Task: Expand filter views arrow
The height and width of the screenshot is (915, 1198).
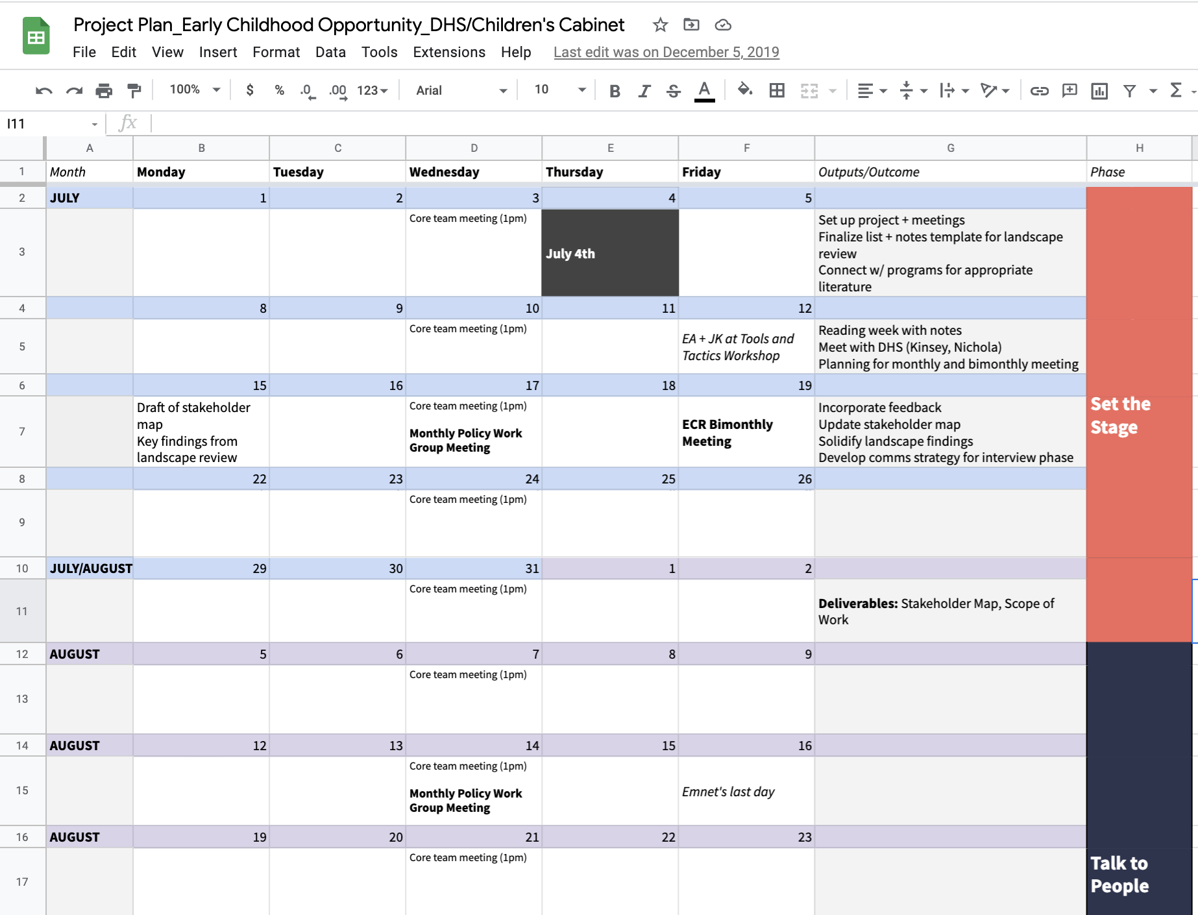Action: point(1153,91)
